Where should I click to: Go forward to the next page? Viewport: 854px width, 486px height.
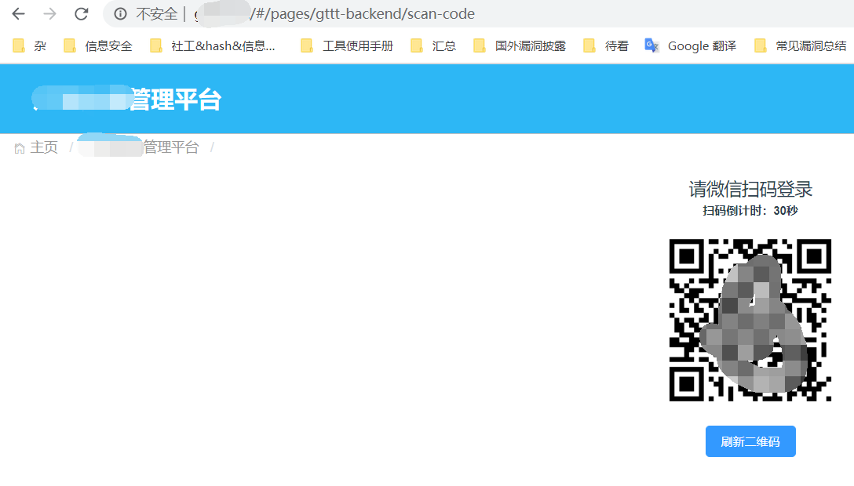pos(49,13)
